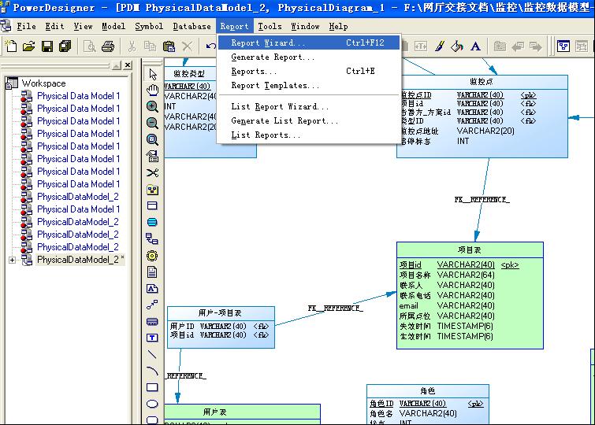Click the Print Preview toolbar icon
Viewport: 595px width, 425px height.
point(90,46)
